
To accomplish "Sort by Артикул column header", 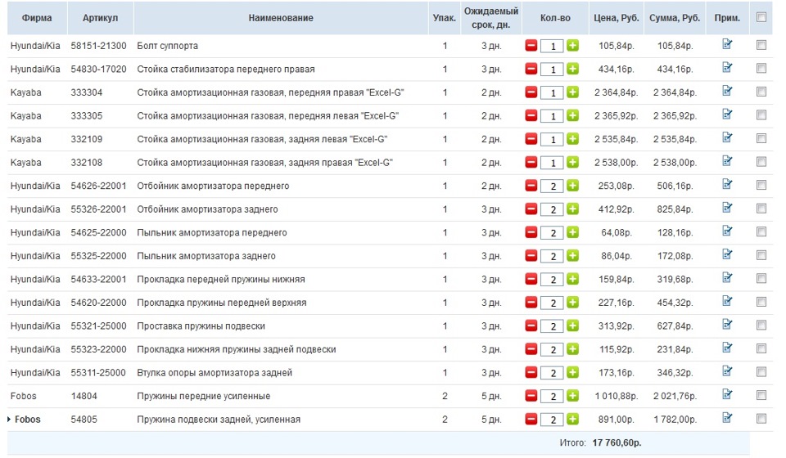I will point(100,17).
